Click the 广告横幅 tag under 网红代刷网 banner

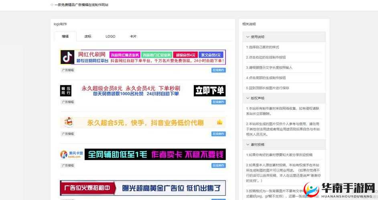point(68,70)
